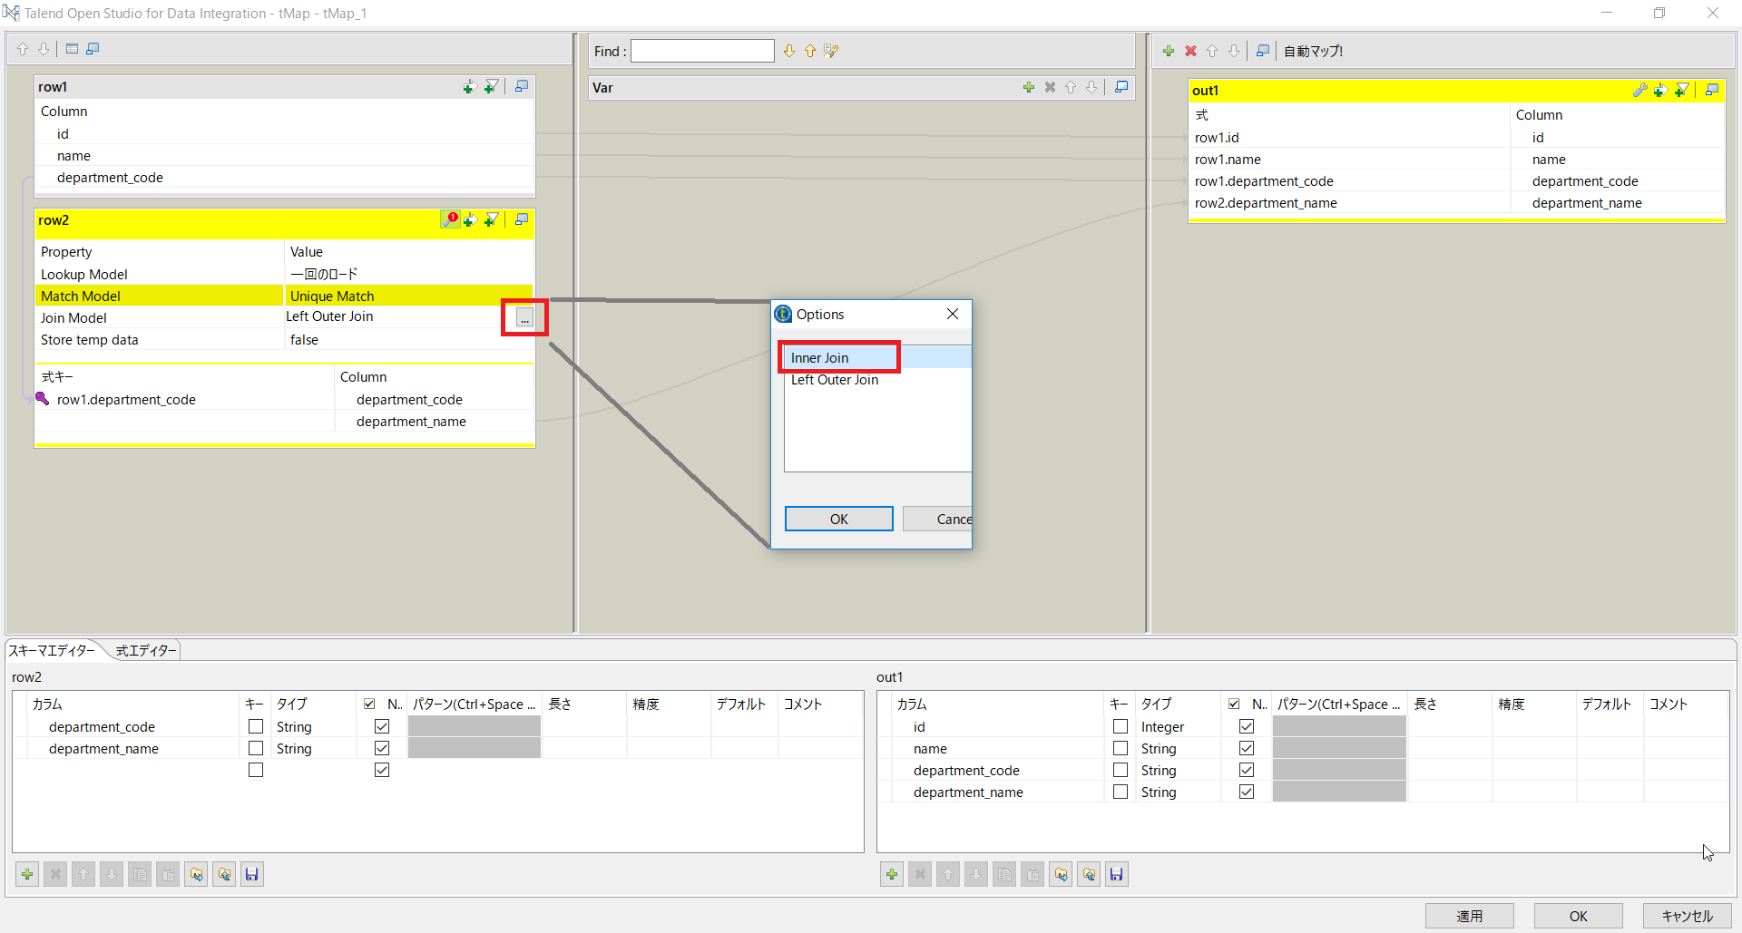Open the search settings icon next to Find
Screen dimensions: 1742x933
(830, 51)
